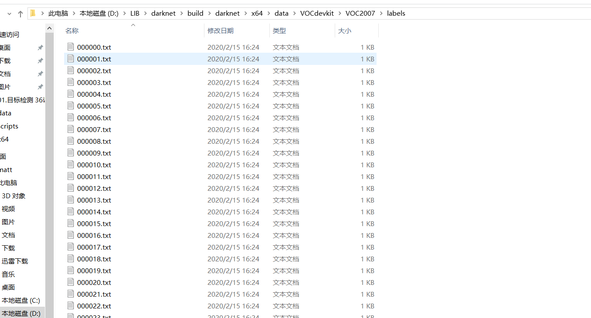Expand the chevron after 此电脑 in the address bar

coord(74,14)
